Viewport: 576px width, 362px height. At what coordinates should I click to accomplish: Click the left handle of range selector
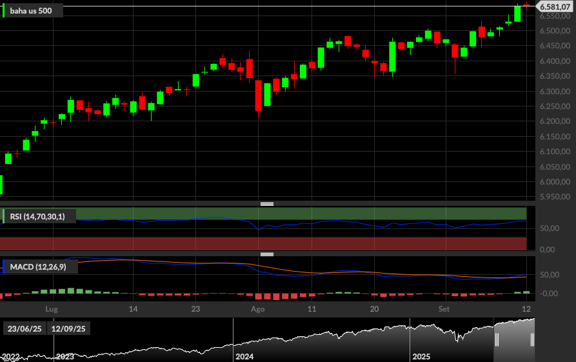pyautogui.click(x=497, y=340)
